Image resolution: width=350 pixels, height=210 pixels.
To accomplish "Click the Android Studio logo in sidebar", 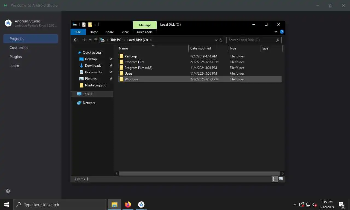I will (x=8, y=23).
